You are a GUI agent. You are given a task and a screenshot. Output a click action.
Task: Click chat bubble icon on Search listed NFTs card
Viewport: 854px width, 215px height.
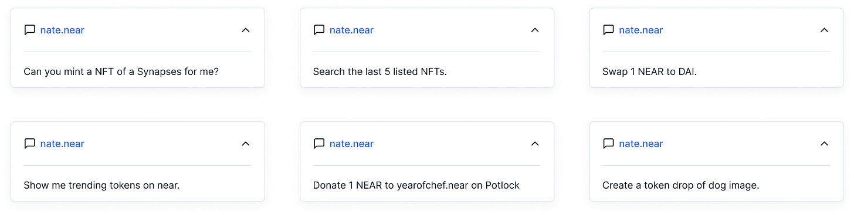[x=319, y=30]
